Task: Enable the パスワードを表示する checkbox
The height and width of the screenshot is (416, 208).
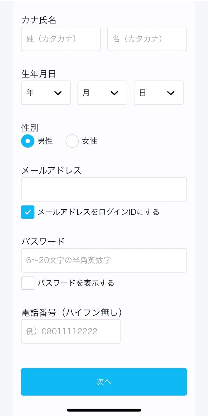Action: 28,283
